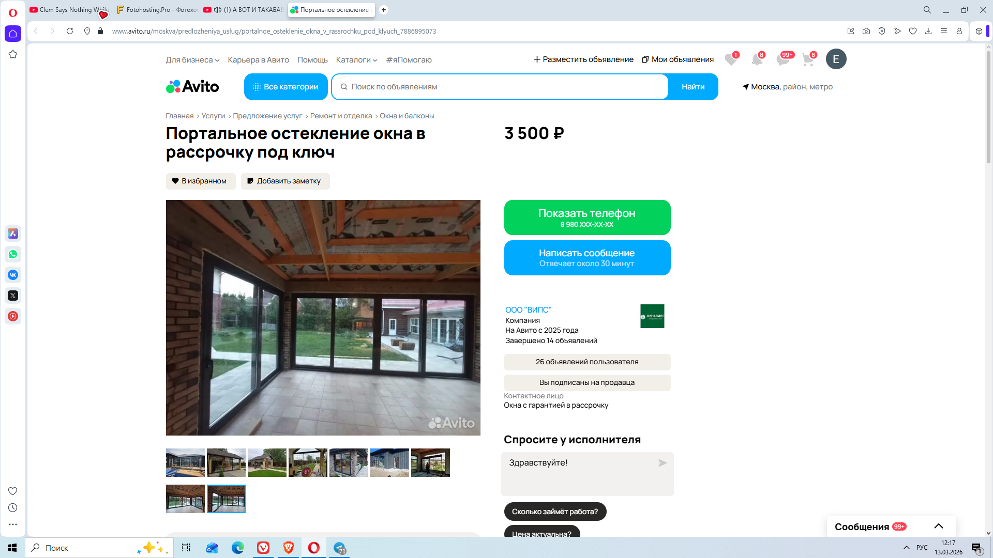Click the "Показать телефон" button
The image size is (993, 558).
587,218
